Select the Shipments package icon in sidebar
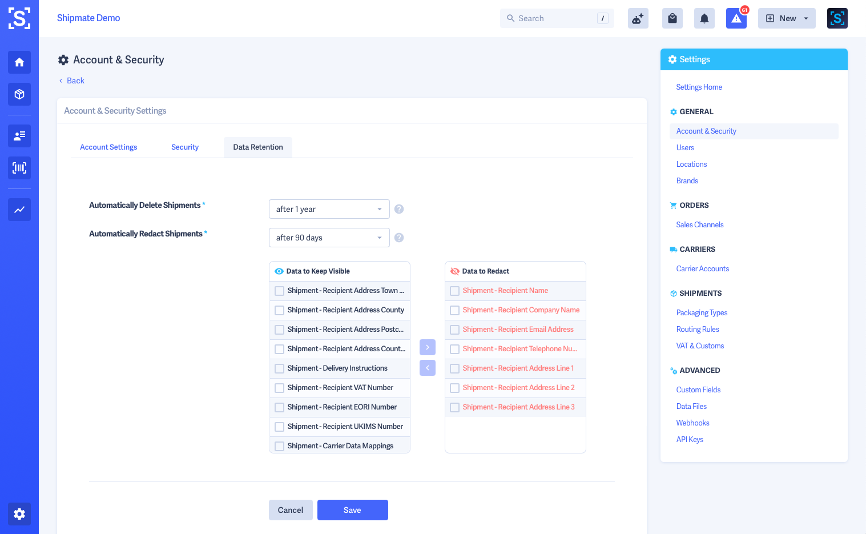 (x=19, y=94)
